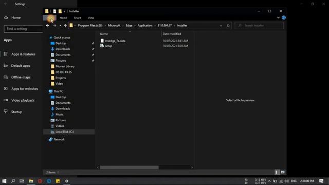
Task: Open notification center icon
Action: pyautogui.click(x=321, y=181)
